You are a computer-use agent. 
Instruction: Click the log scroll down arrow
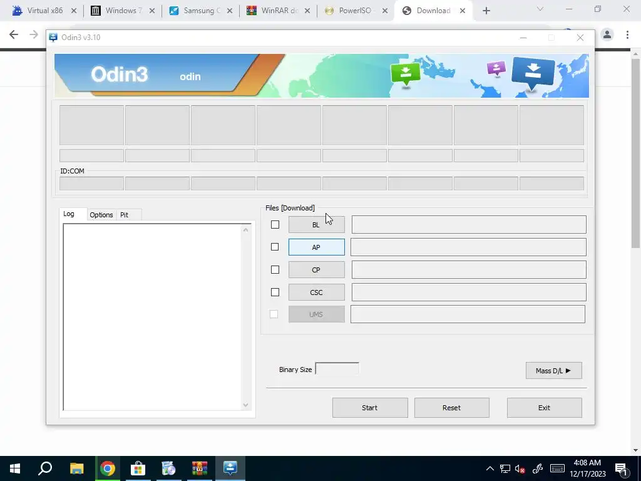[x=245, y=405]
